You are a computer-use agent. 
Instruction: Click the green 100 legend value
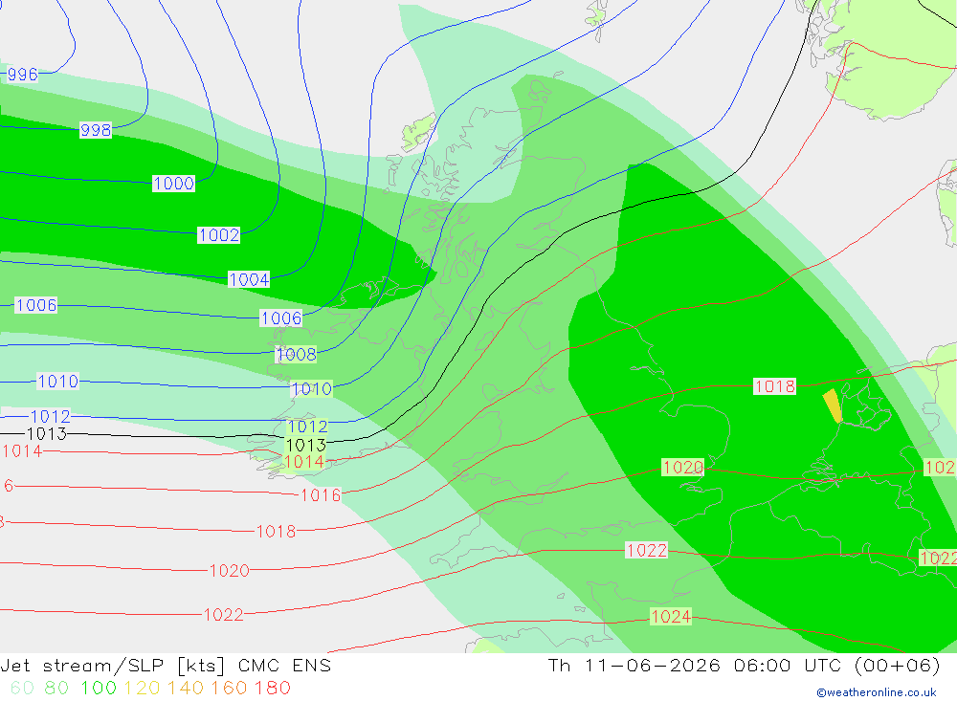(x=99, y=689)
